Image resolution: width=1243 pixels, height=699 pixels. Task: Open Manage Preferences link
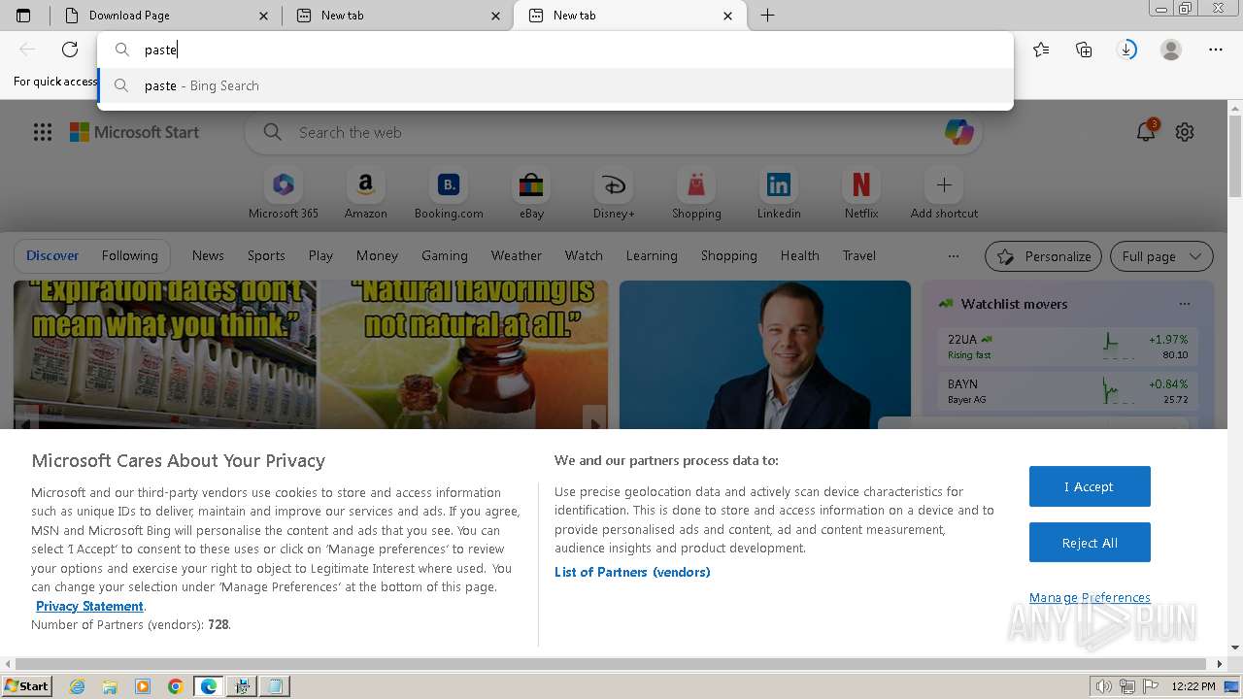click(1090, 597)
